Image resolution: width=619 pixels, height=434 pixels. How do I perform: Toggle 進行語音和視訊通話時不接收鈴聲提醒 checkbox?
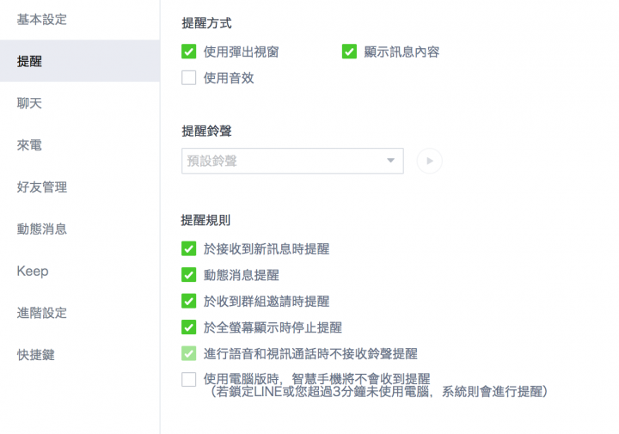point(188,353)
